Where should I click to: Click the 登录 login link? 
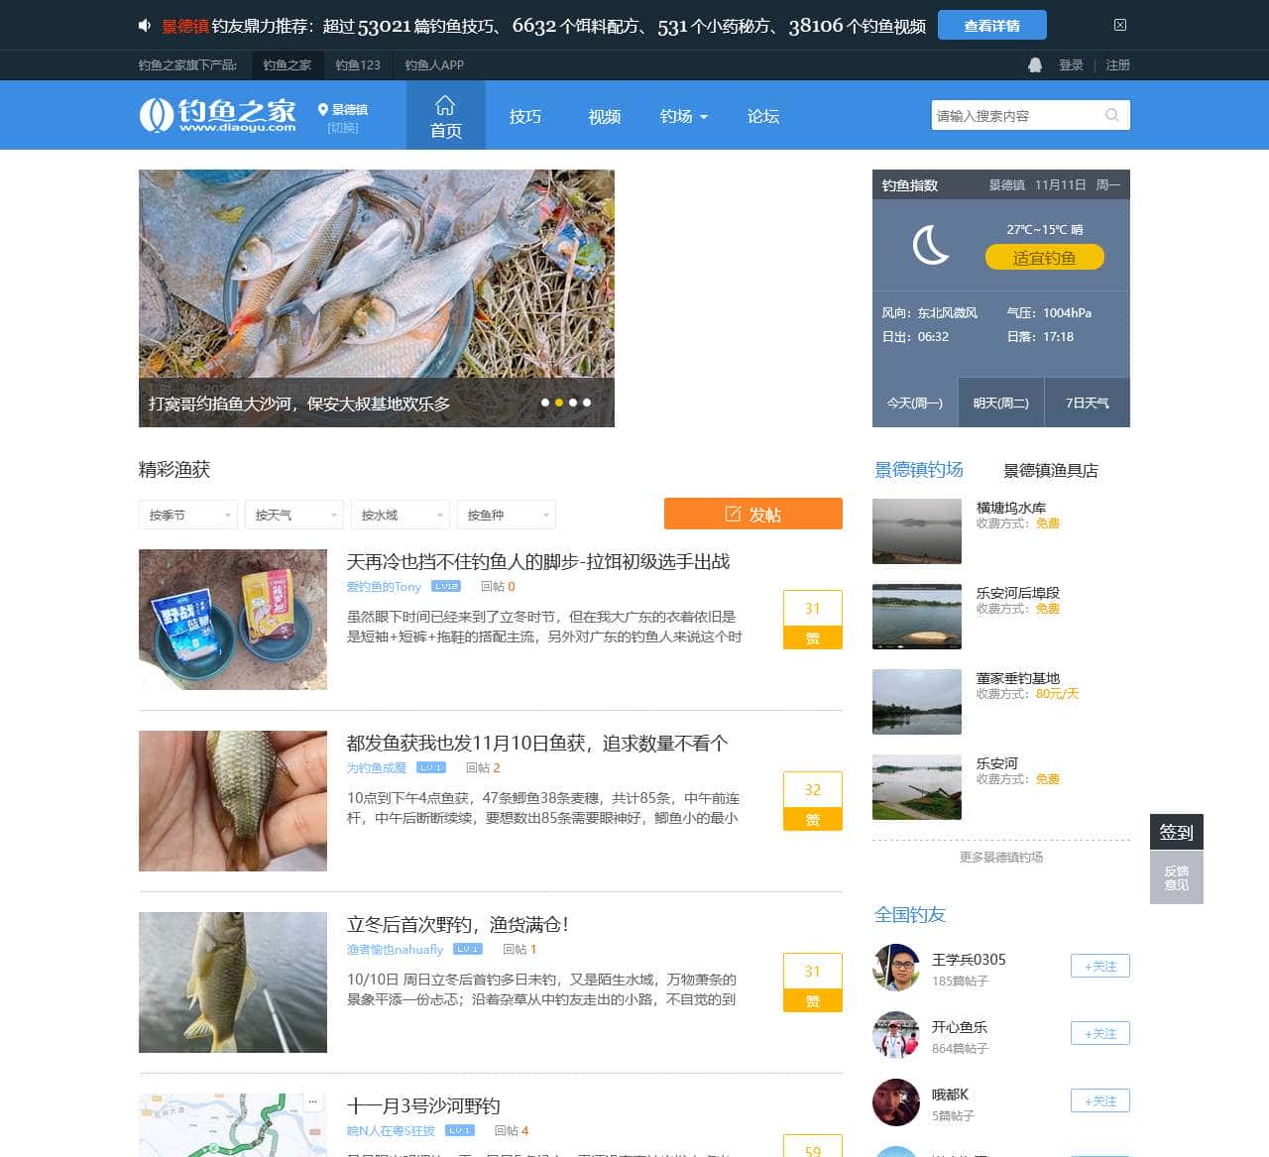tap(1071, 64)
